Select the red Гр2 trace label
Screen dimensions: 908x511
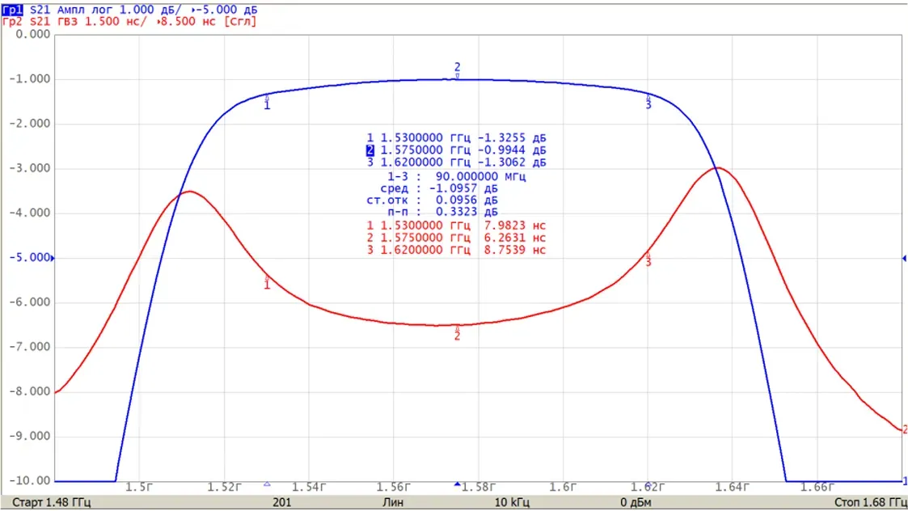click(12, 22)
